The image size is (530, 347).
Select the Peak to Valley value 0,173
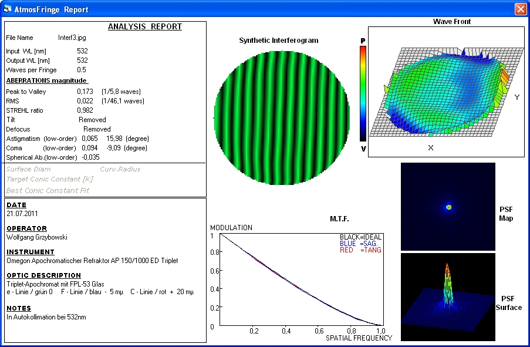point(85,92)
